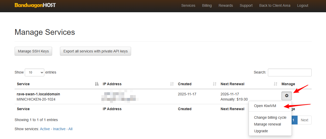
Task: Open the entries-per-page dropdown
Action: point(35,72)
